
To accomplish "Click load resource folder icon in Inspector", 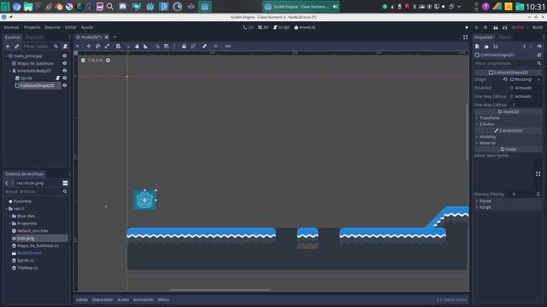I will point(486,46).
